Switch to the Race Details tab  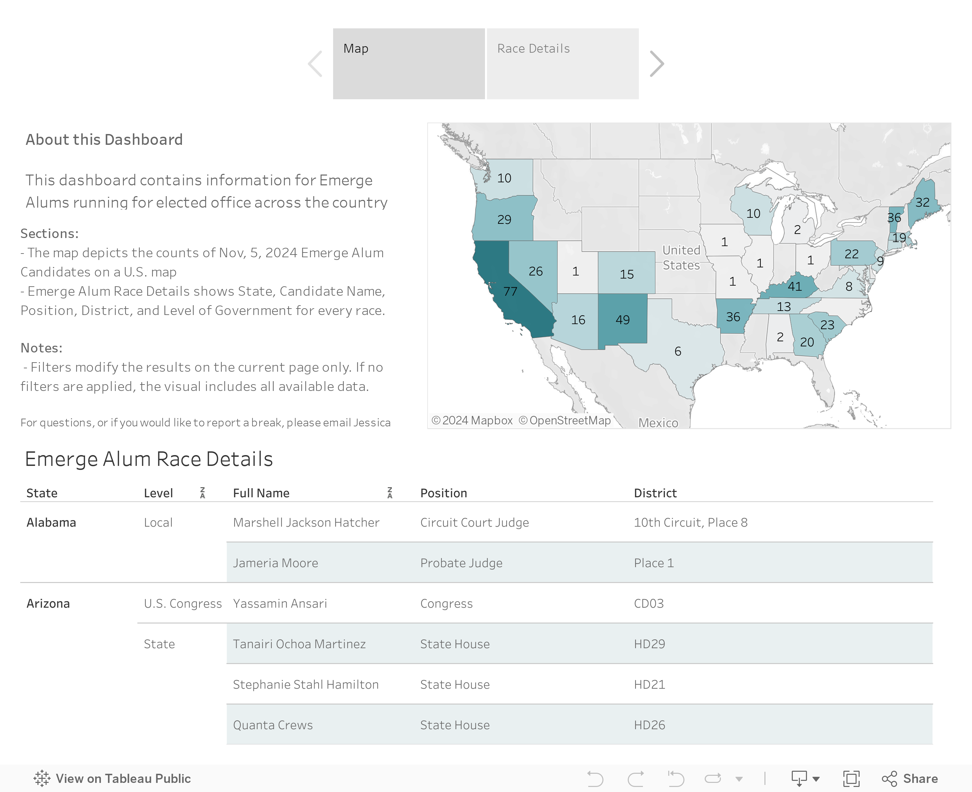pos(563,64)
